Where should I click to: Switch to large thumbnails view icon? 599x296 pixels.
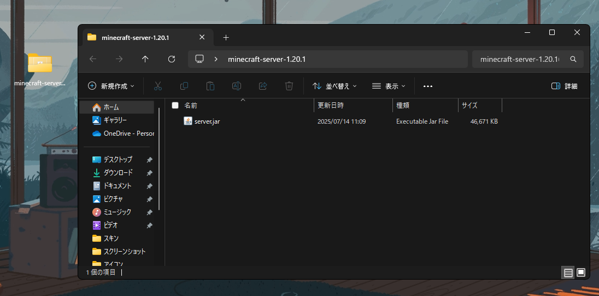pyautogui.click(x=580, y=272)
